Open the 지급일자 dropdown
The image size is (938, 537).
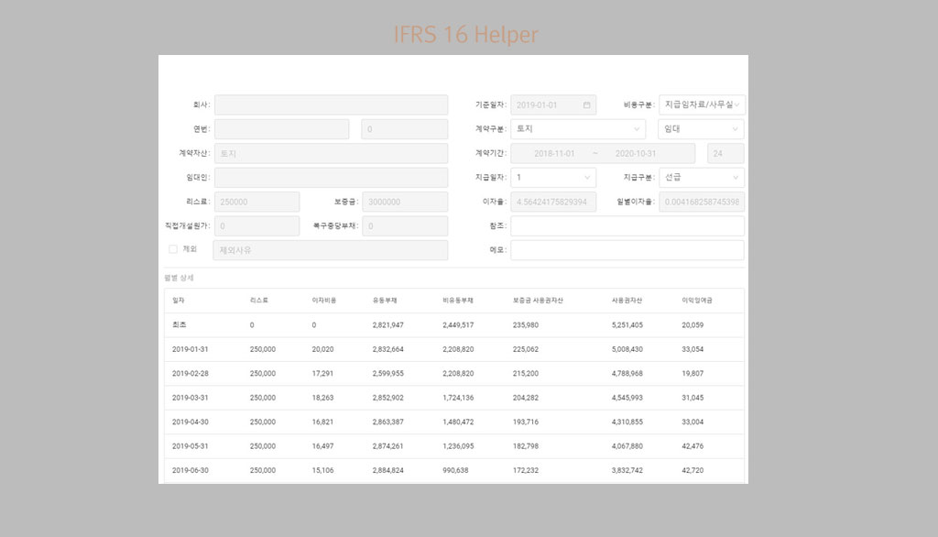pyautogui.click(x=553, y=178)
